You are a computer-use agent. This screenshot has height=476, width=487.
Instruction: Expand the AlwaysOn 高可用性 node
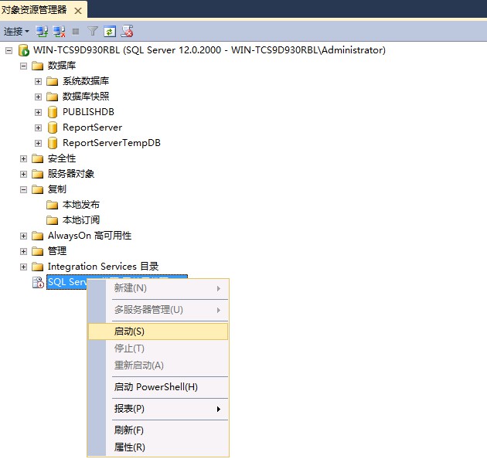click(23, 236)
